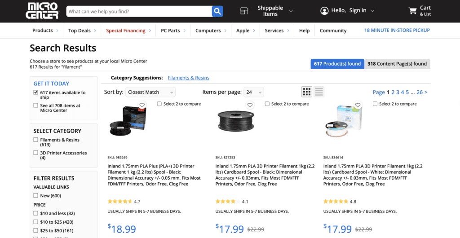Go to results page 5
Image resolution: width=460 pixels, height=238 pixels.
click(407, 93)
